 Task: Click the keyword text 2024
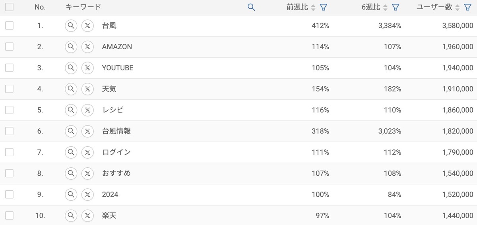[110, 194]
